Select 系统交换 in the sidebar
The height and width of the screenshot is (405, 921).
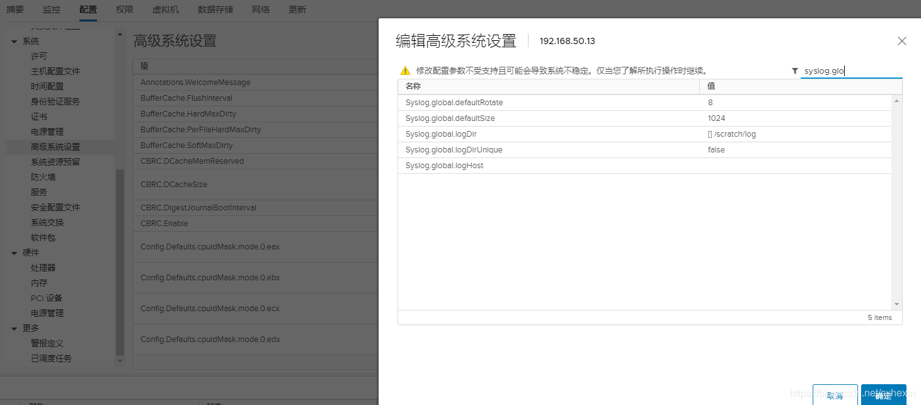[x=47, y=222]
